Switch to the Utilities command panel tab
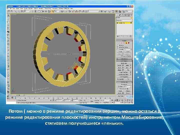Screen dimensions: 180x135 pos(131,15)
